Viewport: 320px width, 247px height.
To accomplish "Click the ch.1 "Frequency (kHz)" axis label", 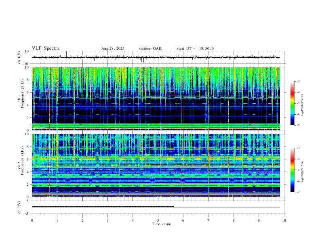I will 23,94.
